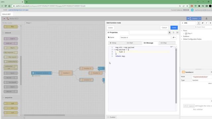Open the node icon/label dropdown beside Name
Image resolution: width=212 pixels, height=119 pixels.
coord(174,37)
